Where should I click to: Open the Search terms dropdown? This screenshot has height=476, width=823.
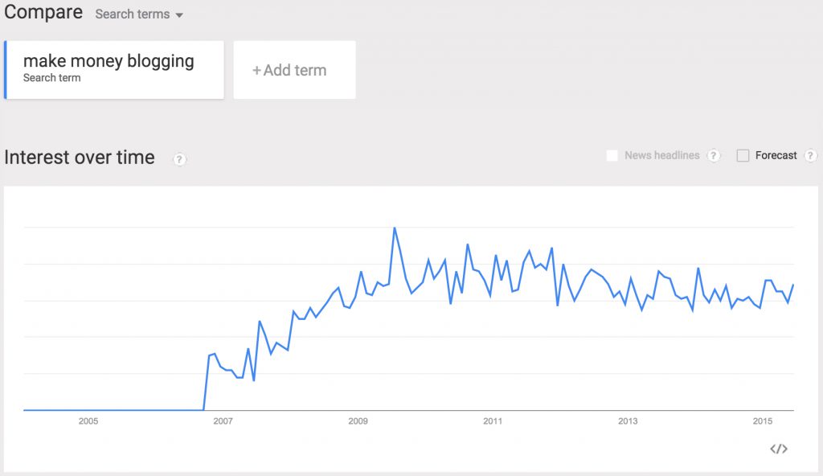(139, 14)
